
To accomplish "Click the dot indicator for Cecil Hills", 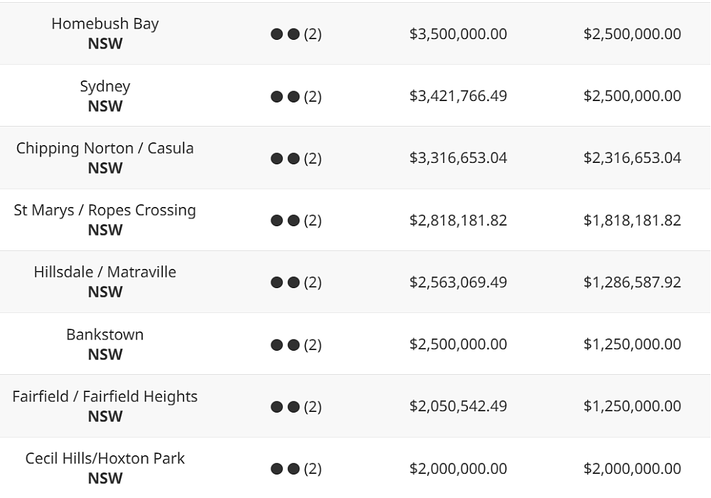I will (x=285, y=469).
